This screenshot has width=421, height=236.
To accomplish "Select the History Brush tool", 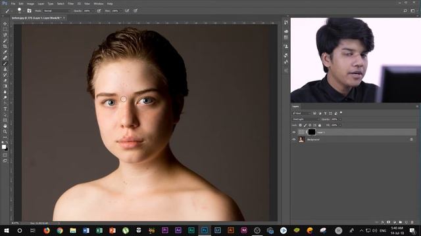I will 5,75.
